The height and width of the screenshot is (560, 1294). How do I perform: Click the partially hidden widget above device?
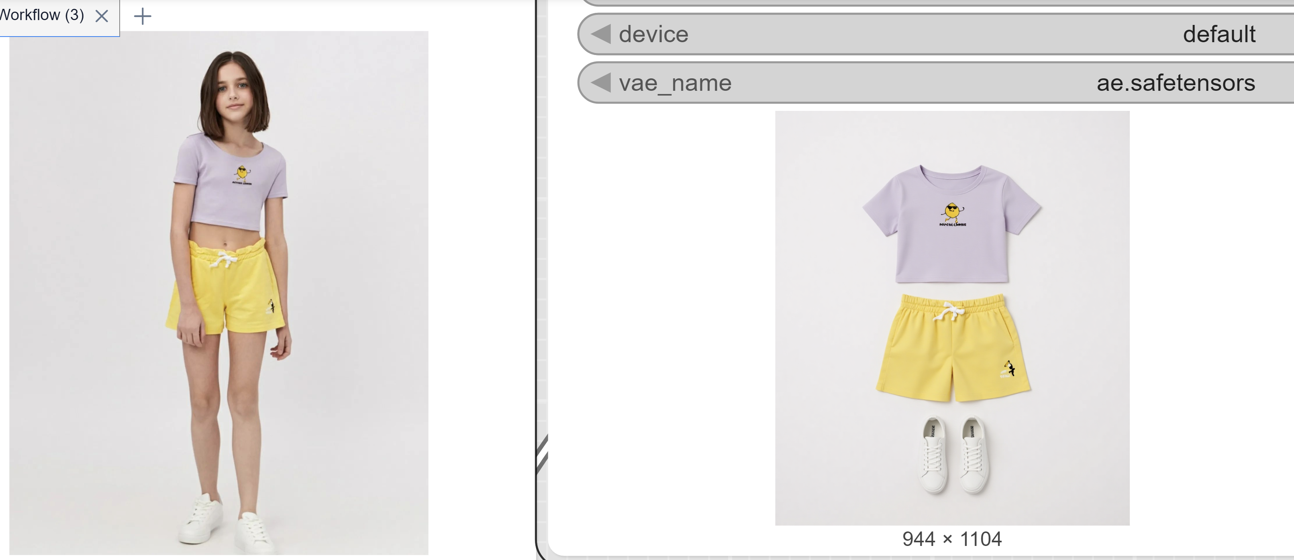(x=937, y=2)
